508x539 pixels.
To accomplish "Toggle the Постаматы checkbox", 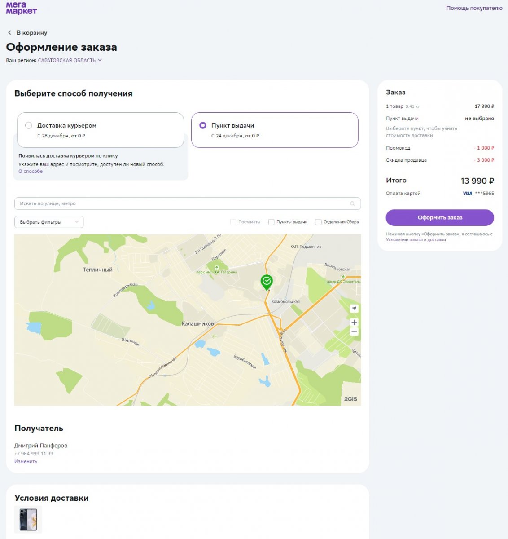I will coord(233,222).
